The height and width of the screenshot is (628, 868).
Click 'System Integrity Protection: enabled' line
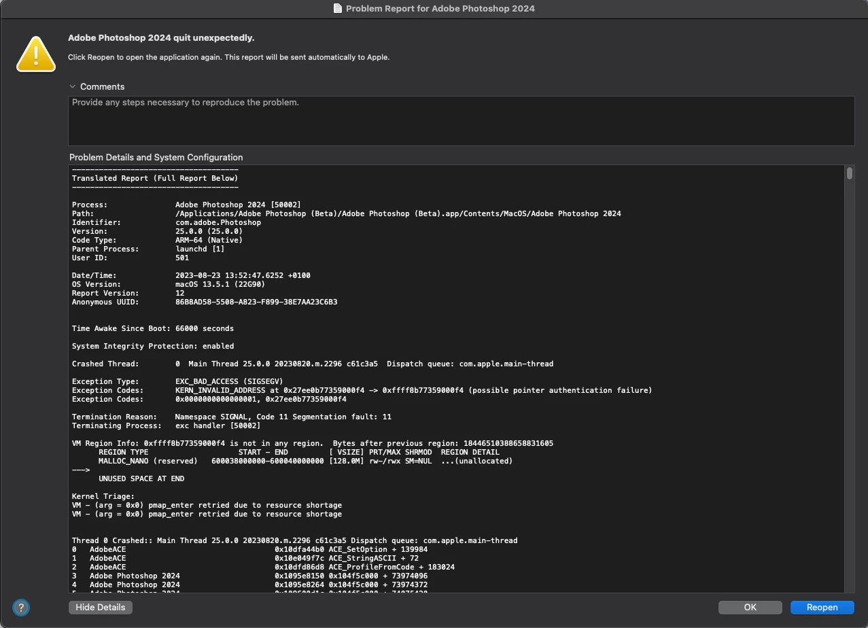point(153,346)
